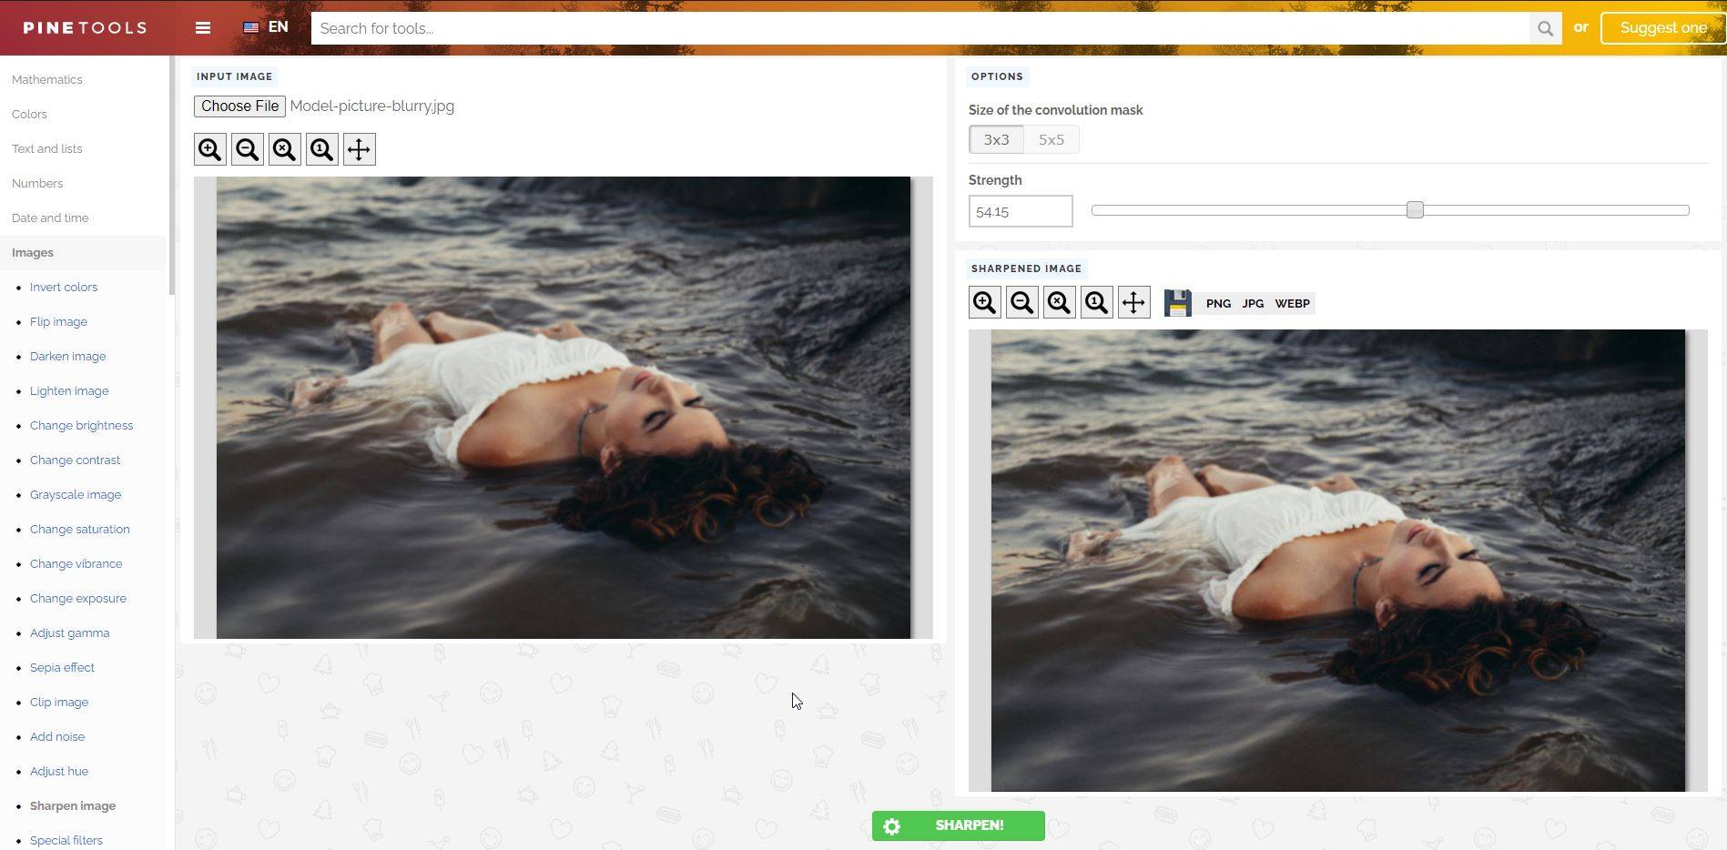The height and width of the screenshot is (850, 1727).
Task: Reset sharpened image zoom to 1:1
Action: 1097,302
